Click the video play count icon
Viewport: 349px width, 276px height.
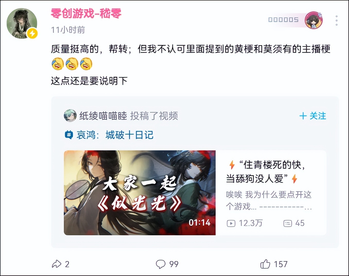[231, 223]
